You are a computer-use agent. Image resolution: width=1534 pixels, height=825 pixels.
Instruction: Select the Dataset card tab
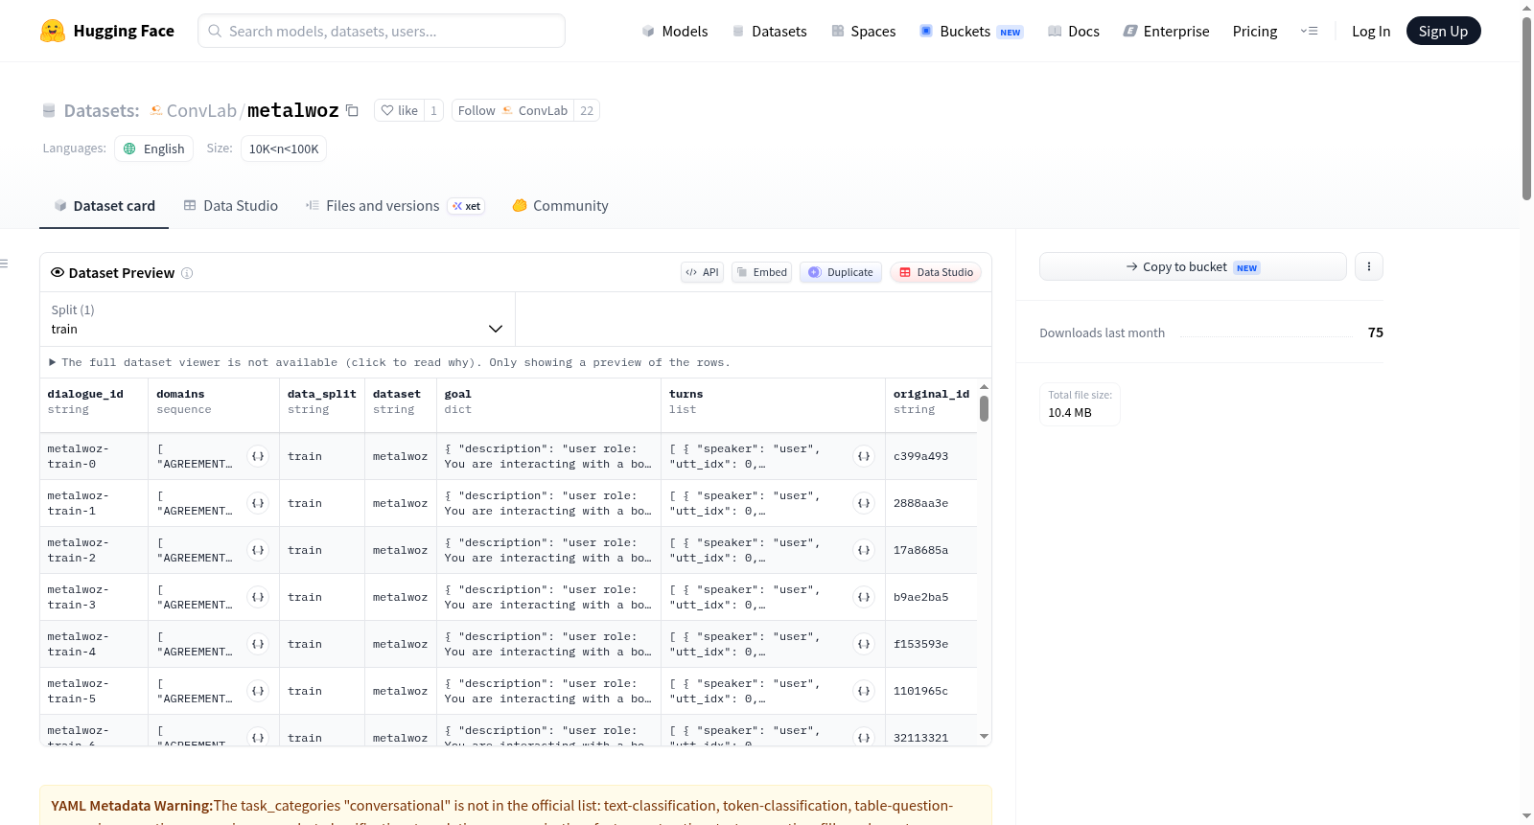click(105, 206)
